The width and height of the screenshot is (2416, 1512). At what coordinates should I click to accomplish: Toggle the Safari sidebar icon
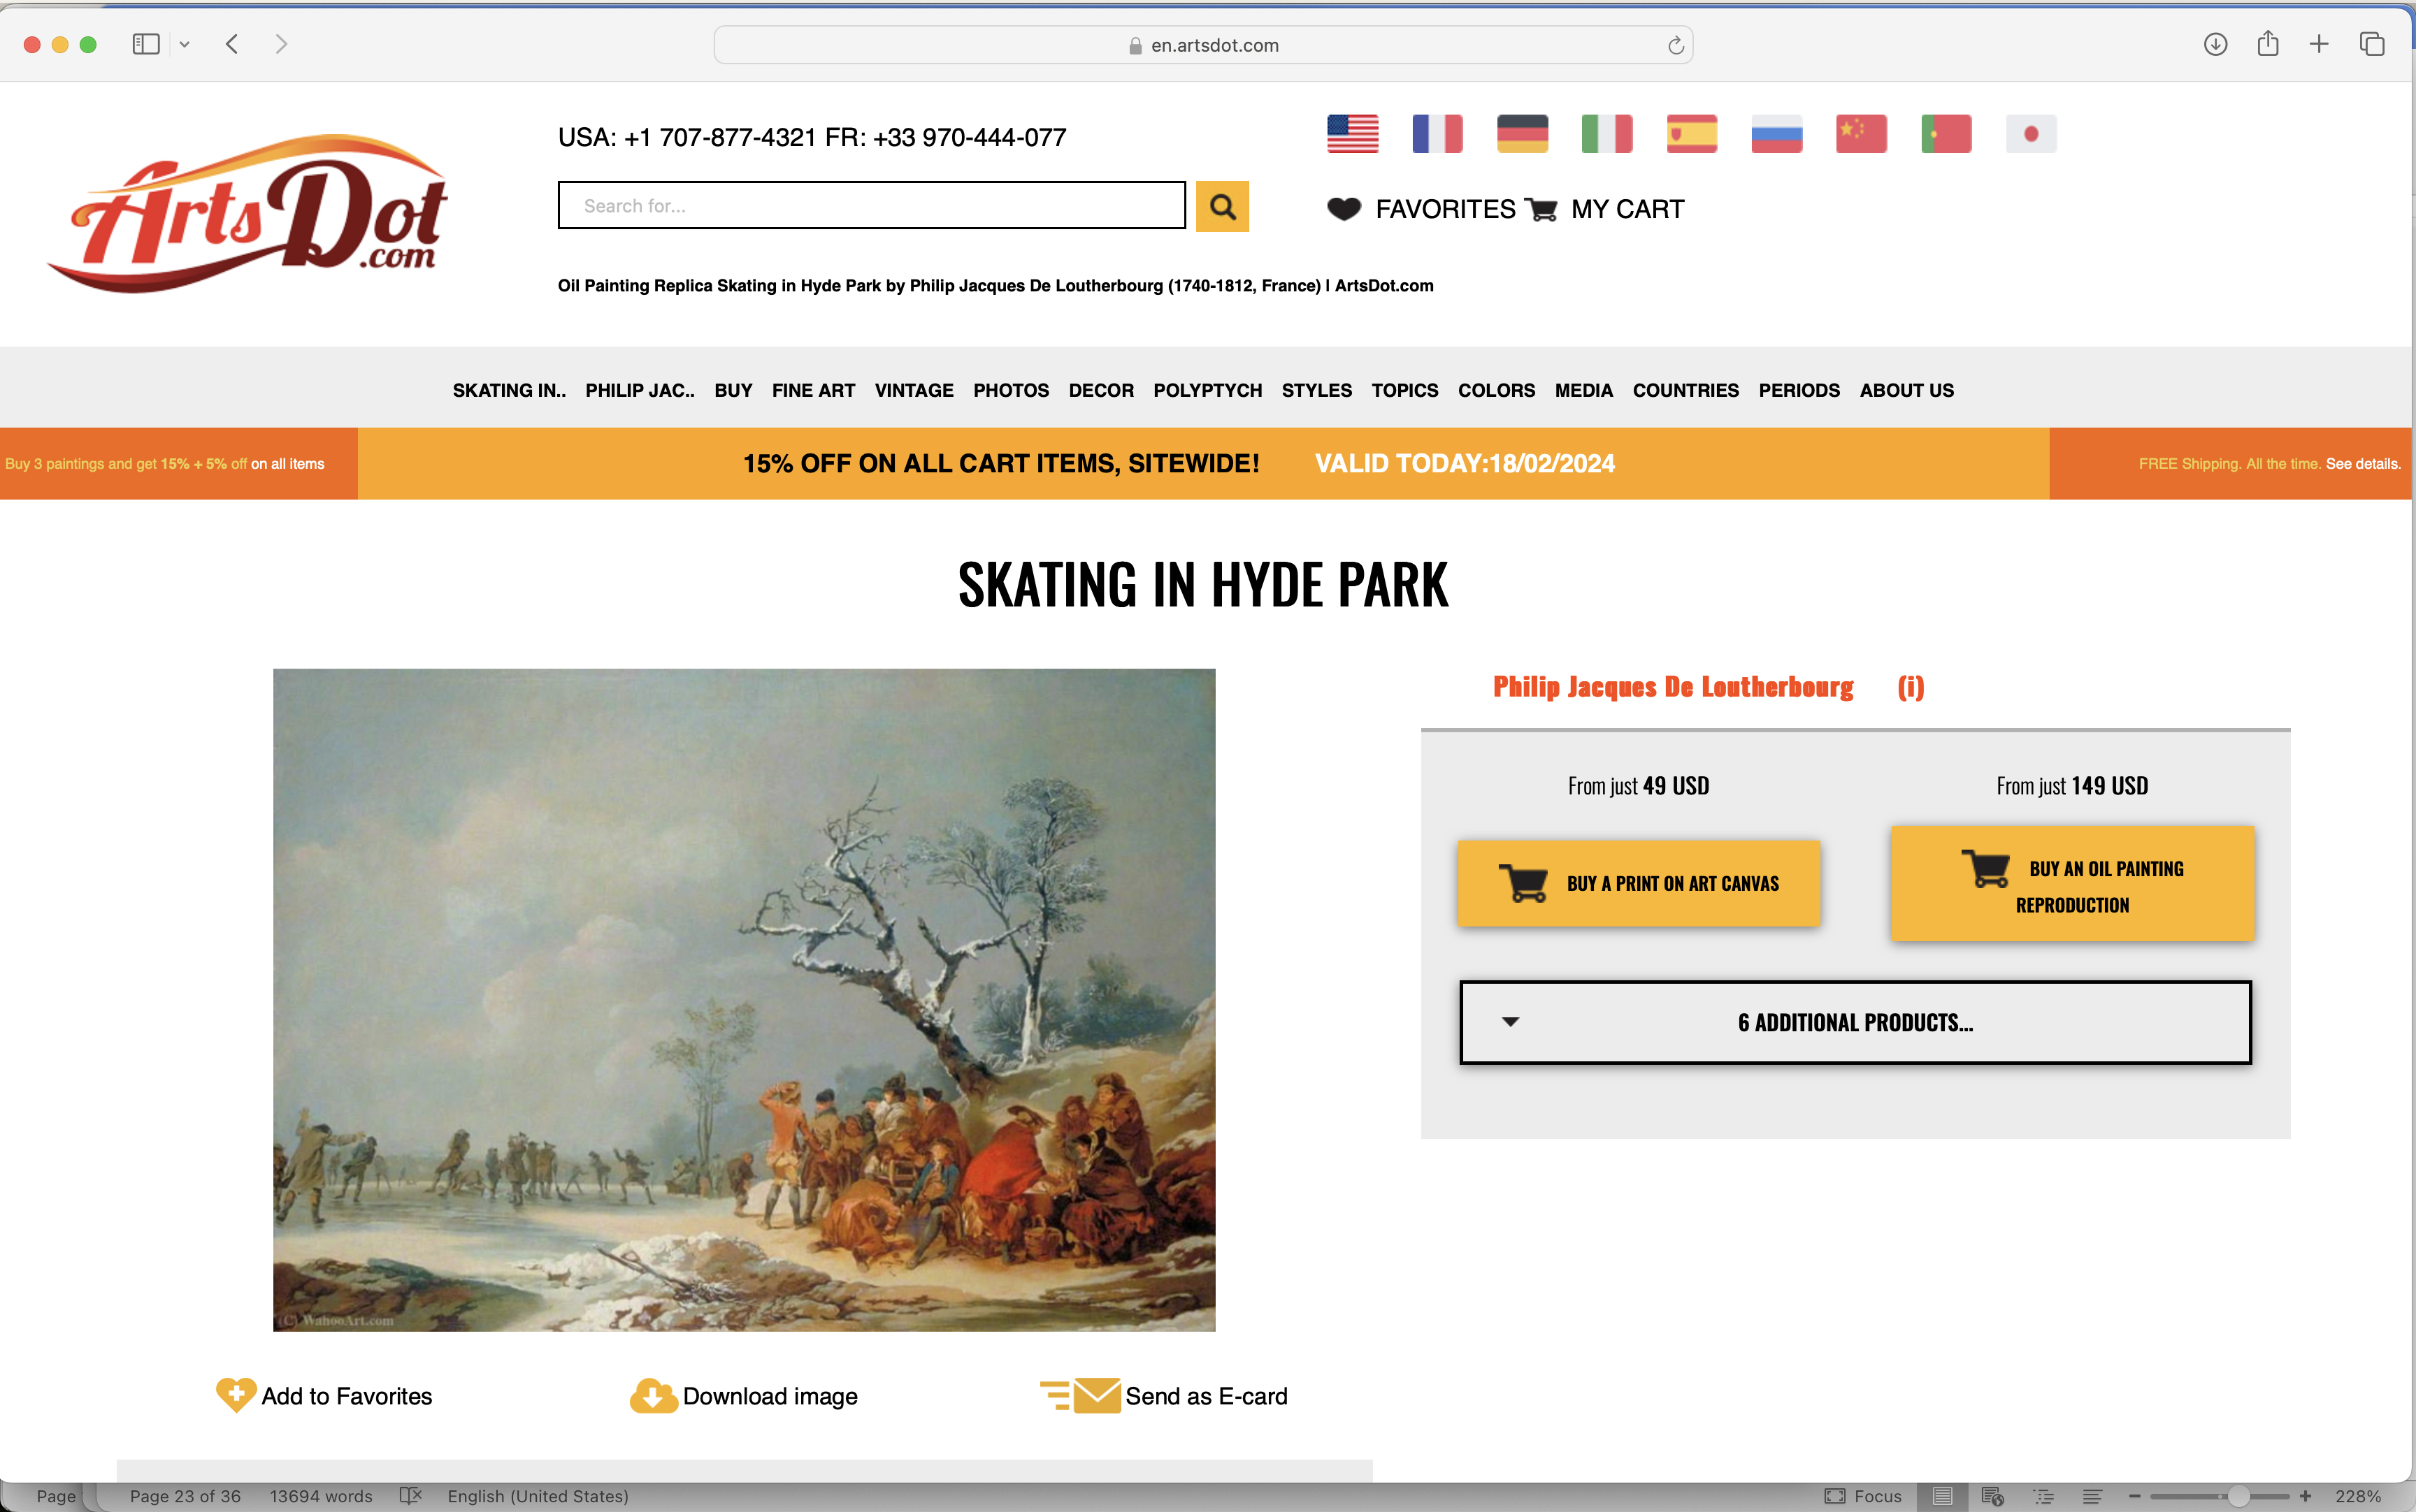(x=146, y=44)
